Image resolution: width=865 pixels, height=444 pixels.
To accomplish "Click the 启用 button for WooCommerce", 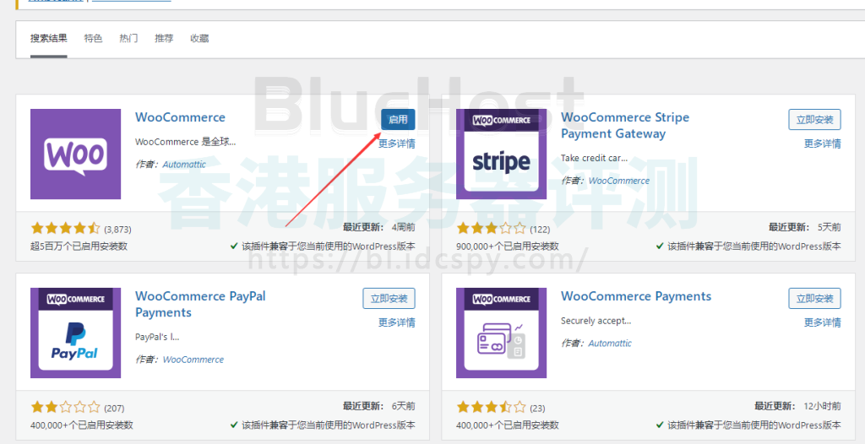I will (x=398, y=120).
